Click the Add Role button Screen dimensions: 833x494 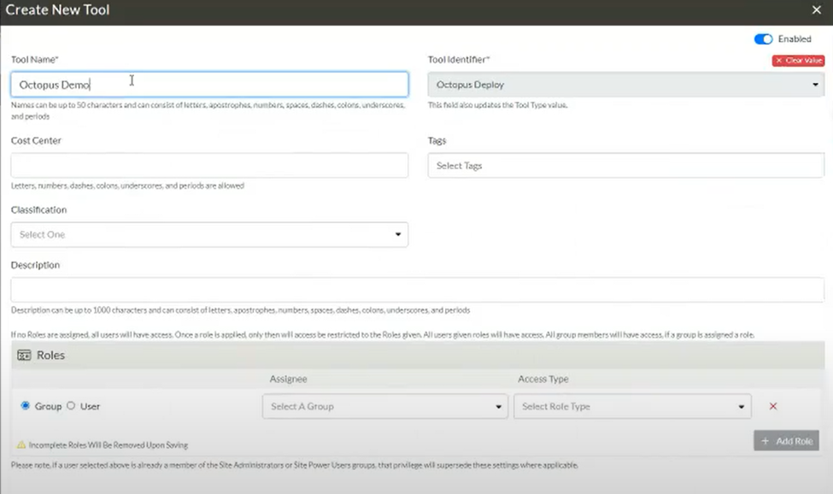coord(786,441)
